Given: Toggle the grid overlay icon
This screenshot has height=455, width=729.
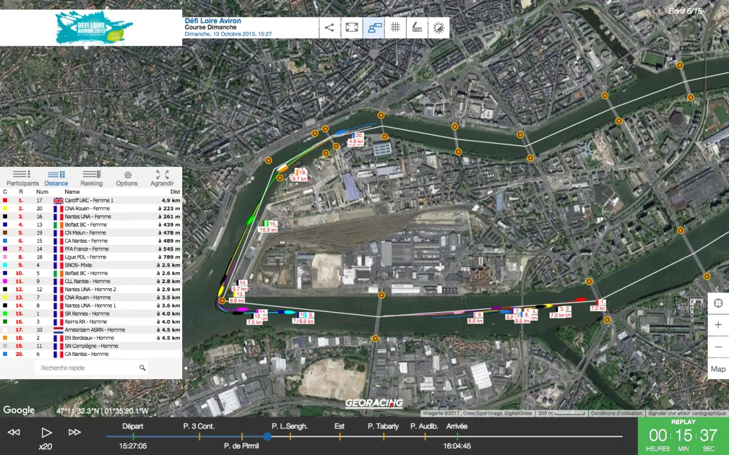Looking at the screenshot, I should [395, 28].
